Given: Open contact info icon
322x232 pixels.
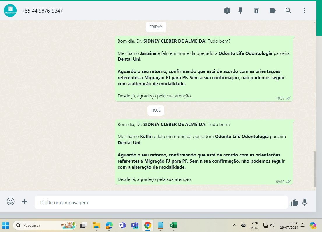Looking at the screenshot, I should coord(227,11).
